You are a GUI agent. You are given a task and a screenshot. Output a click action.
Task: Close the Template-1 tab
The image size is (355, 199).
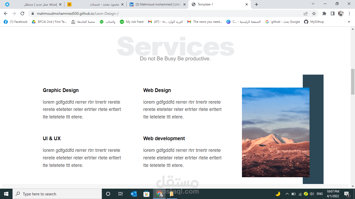point(247,4)
